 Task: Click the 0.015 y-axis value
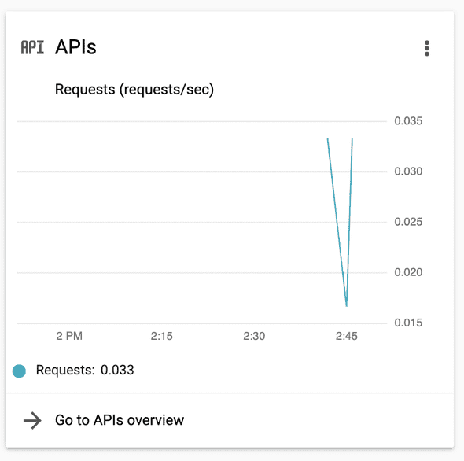point(408,323)
